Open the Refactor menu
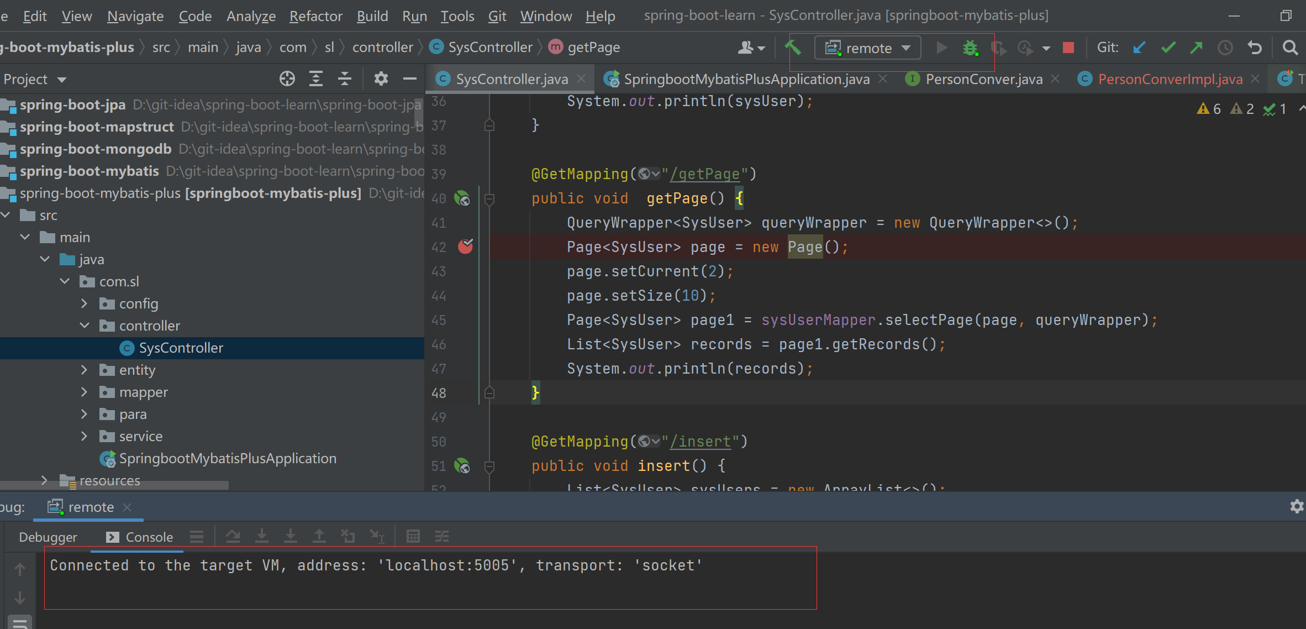 [315, 16]
